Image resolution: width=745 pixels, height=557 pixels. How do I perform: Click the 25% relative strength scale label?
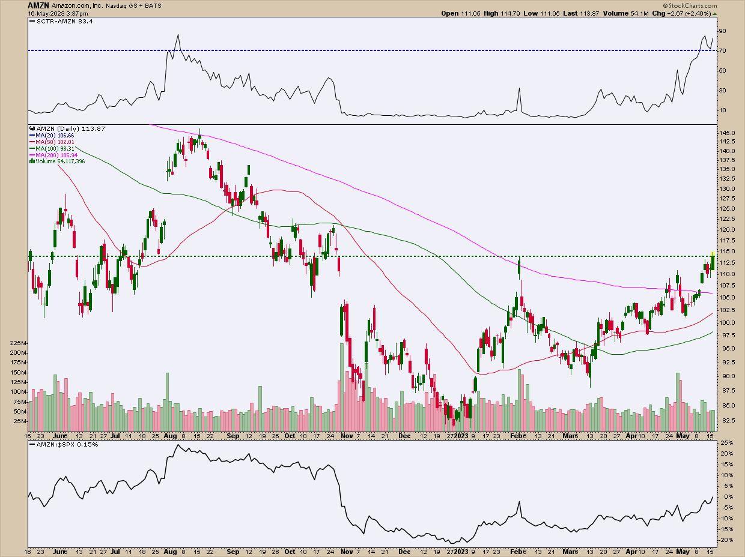point(727,443)
